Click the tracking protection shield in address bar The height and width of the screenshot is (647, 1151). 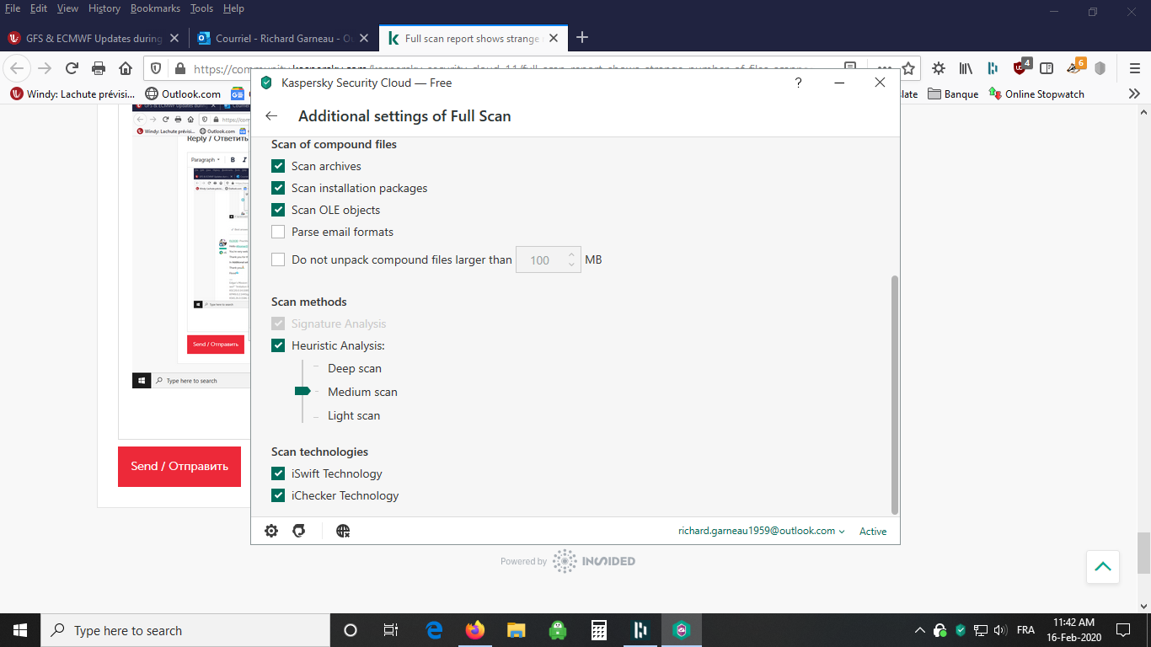pyautogui.click(x=155, y=68)
